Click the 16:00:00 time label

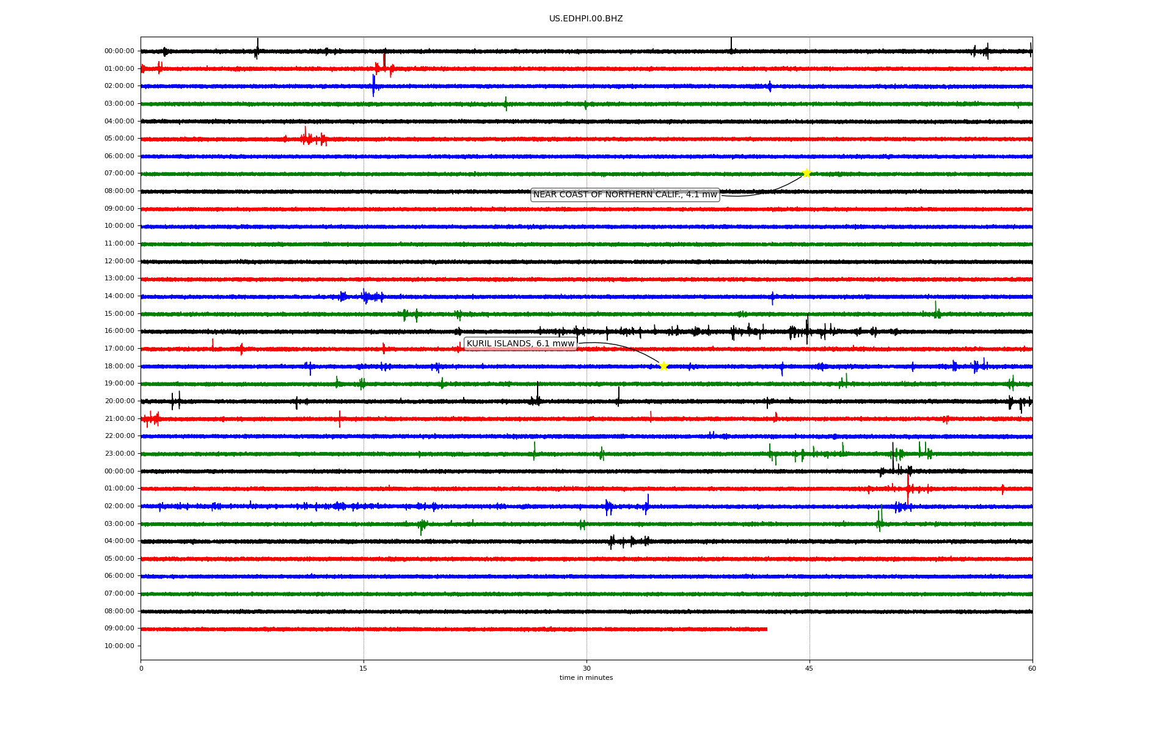tap(119, 331)
